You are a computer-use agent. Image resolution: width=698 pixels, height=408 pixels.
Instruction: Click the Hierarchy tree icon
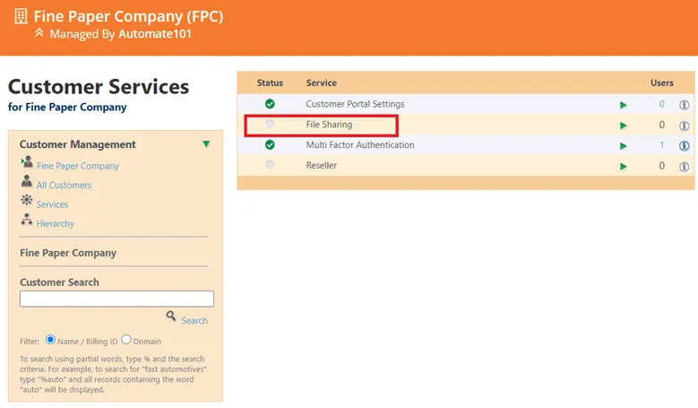tap(27, 221)
